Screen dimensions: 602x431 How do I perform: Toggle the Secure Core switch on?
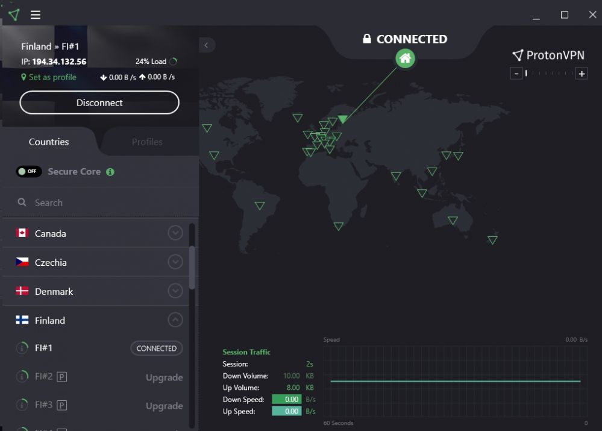coord(29,172)
